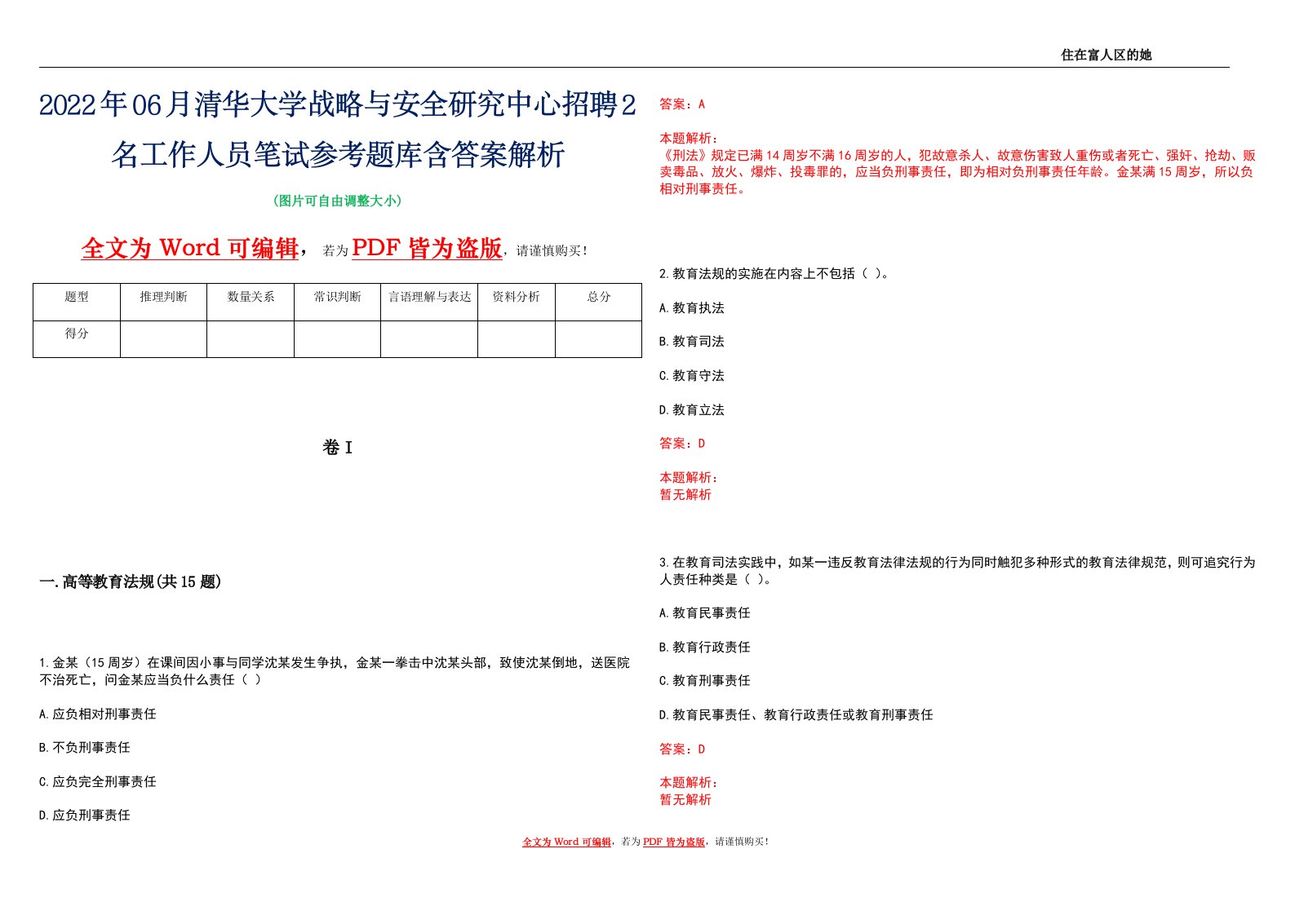1295x915 pixels.
Task: Select option D.应负刑事责任
Action: point(84,815)
